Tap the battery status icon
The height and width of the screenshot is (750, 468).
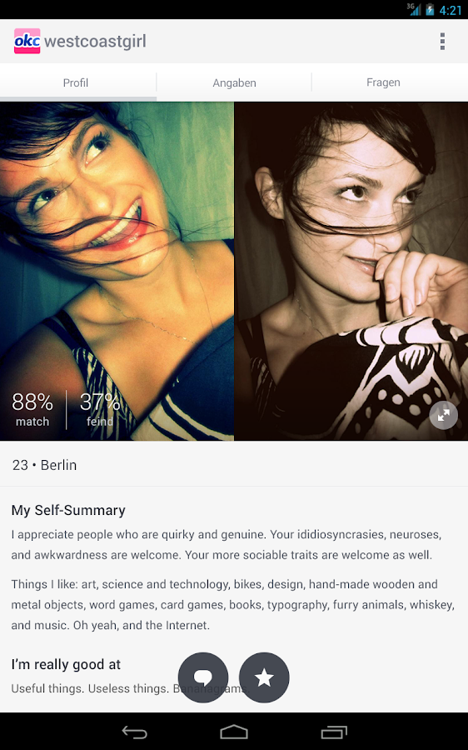[430, 9]
